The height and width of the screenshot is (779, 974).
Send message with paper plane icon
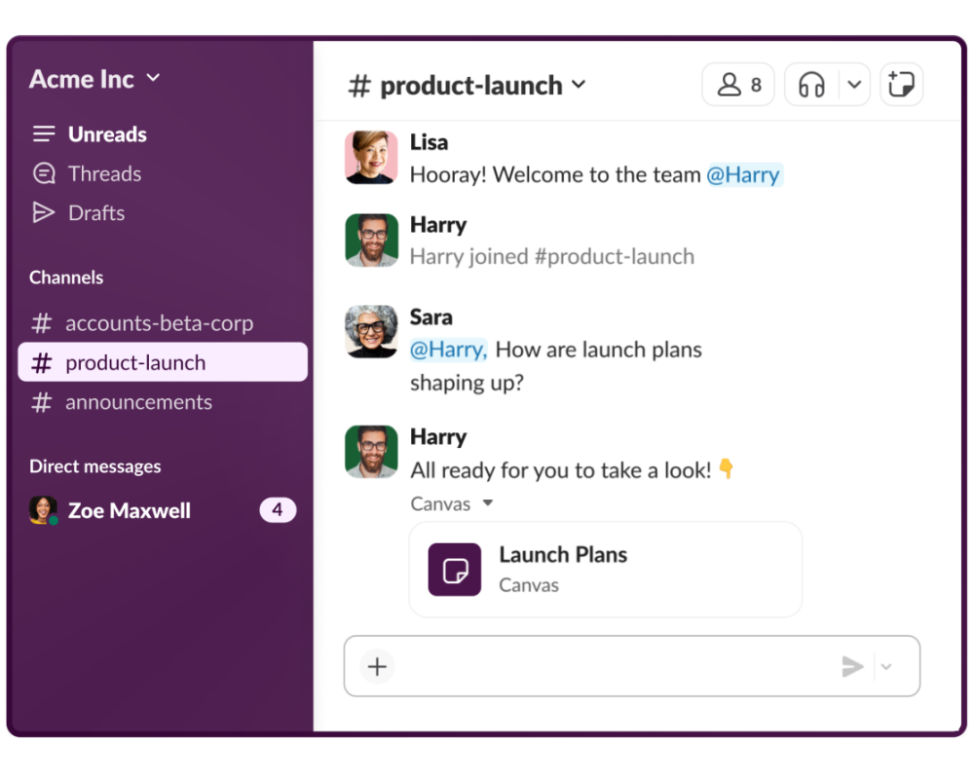tap(852, 667)
